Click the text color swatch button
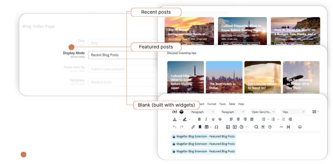Screen dimensions: 333x164 [x=175, y=119]
